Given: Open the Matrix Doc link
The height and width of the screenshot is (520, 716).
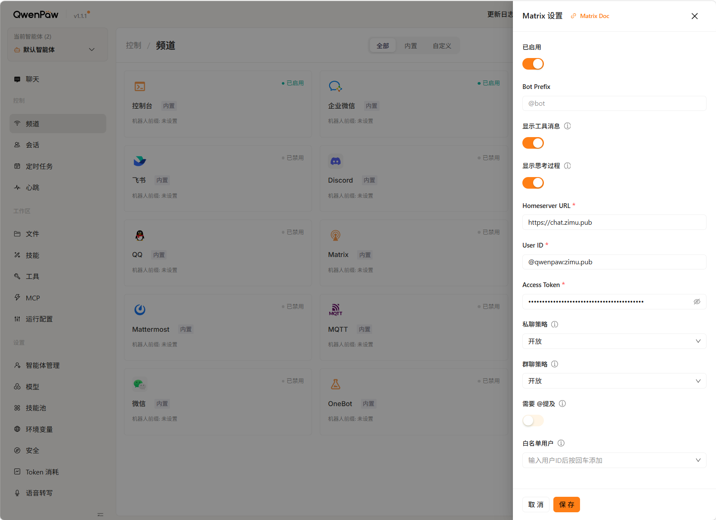Looking at the screenshot, I should [590, 16].
